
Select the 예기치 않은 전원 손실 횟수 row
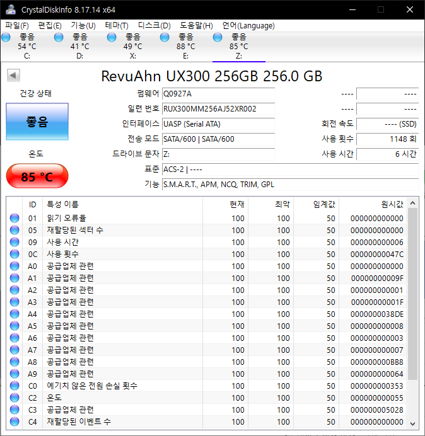[x=207, y=386]
